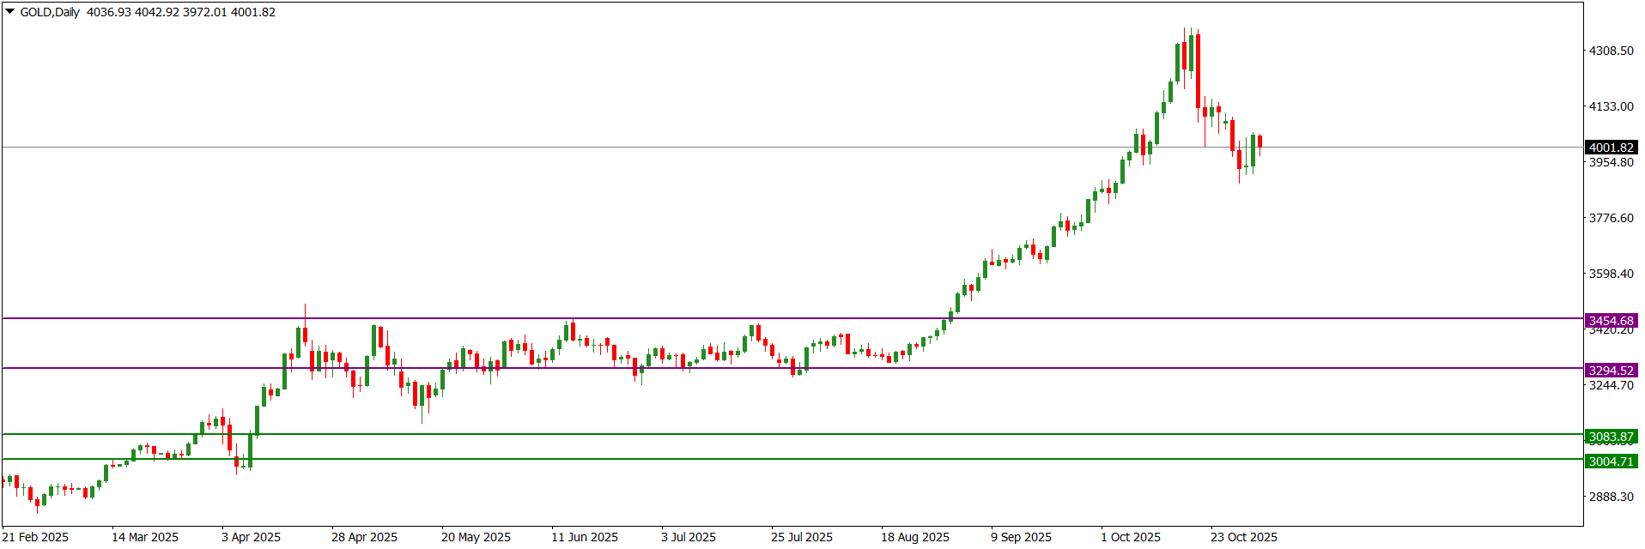1645x549 pixels.
Task: Click the 4308.50 price axis mark
Action: pos(1611,51)
